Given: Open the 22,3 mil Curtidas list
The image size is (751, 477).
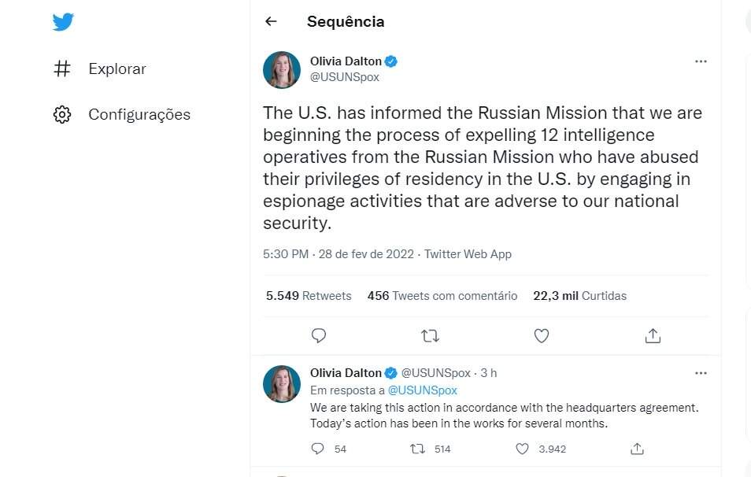Looking at the screenshot, I should tap(579, 296).
